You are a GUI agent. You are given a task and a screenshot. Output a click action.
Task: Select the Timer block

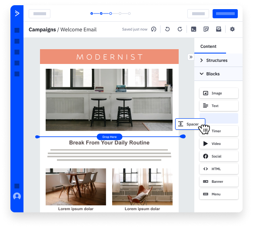click(x=219, y=131)
